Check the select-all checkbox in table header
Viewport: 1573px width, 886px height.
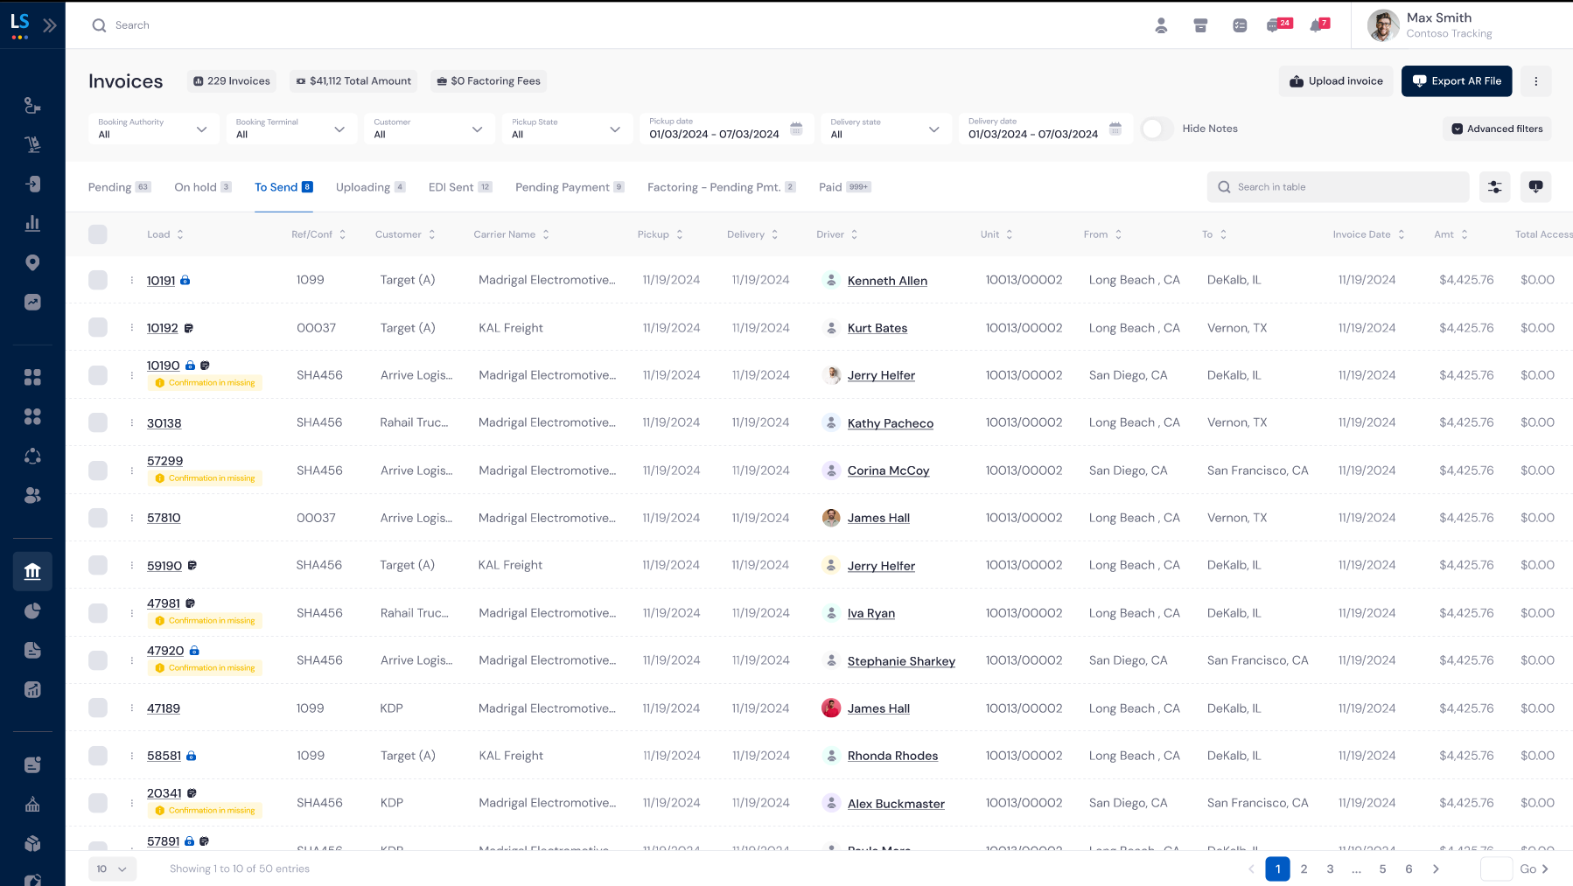coord(98,234)
